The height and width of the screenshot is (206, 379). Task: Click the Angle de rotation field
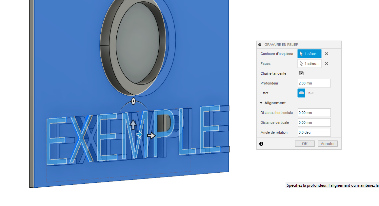(x=314, y=132)
